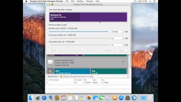Open Calendar icon showing 26

(x=63, y=98)
